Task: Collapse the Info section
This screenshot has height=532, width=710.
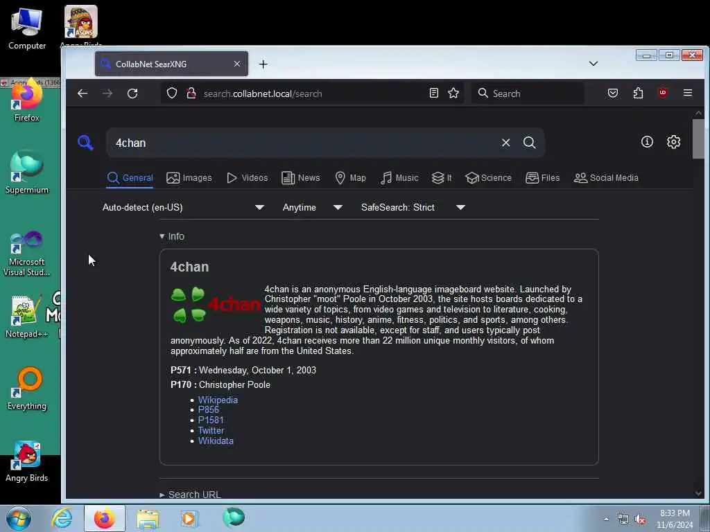Action: tap(172, 236)
